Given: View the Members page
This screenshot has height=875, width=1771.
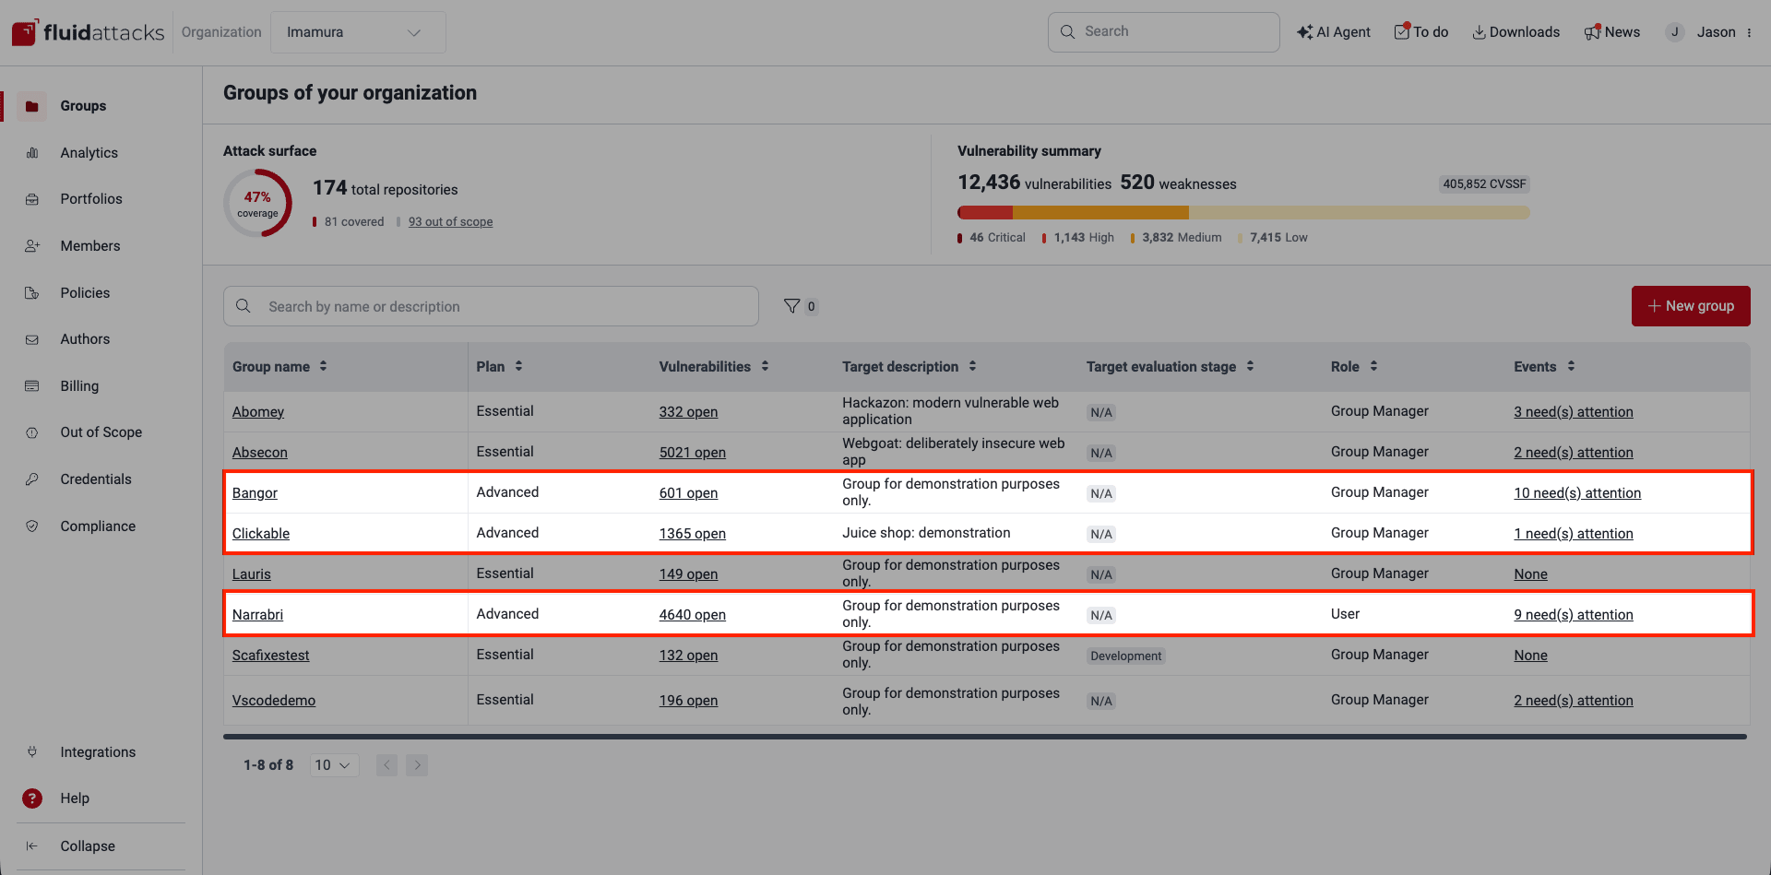Looking at the screenshot, I should tap(89, 245).
